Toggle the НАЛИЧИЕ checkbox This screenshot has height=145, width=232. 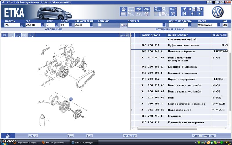pos(100,25)
